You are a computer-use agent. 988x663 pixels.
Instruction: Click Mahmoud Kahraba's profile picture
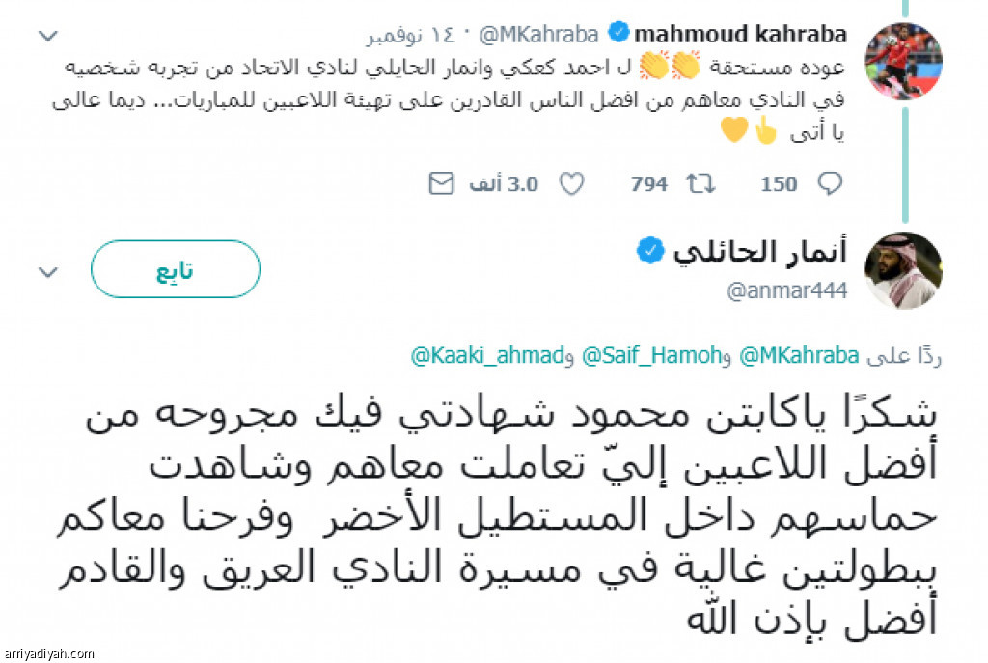tap(903, 62)
